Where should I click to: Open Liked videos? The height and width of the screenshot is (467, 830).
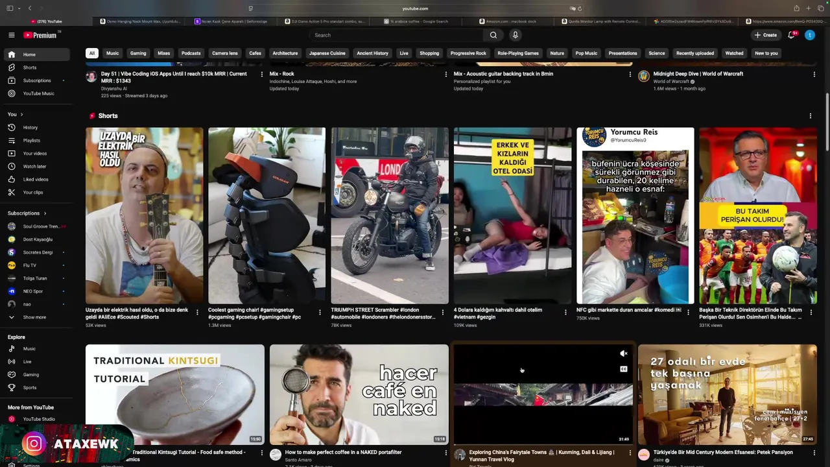[37, 179]
